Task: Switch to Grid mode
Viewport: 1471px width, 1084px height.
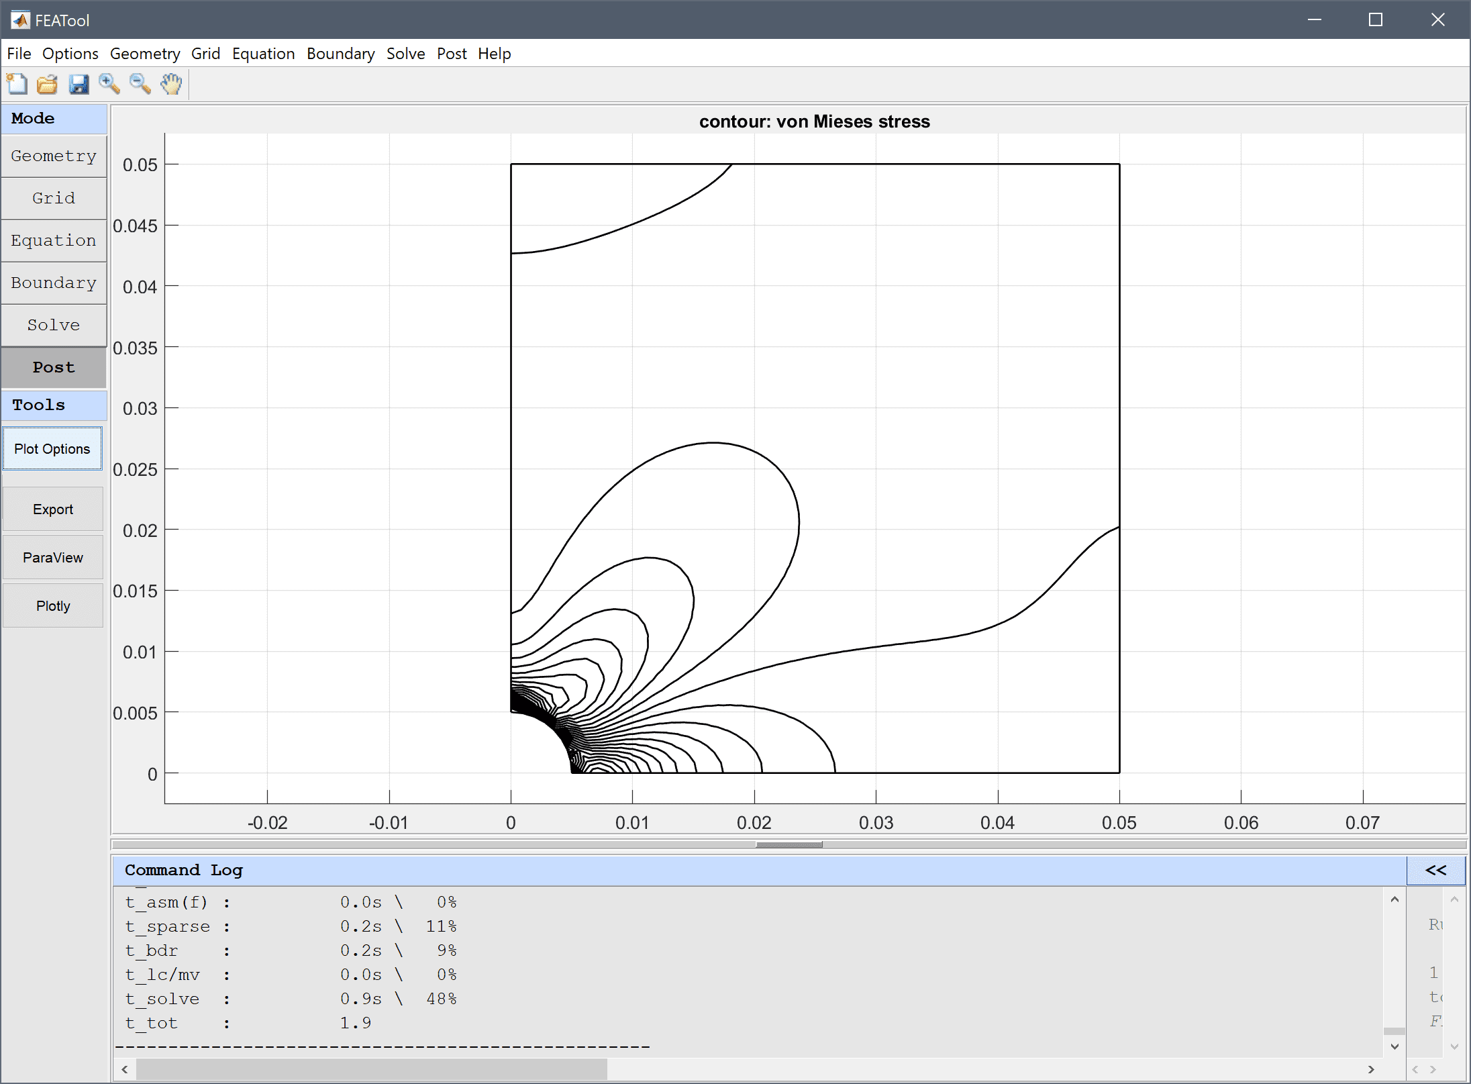Action: (x=54, y=198)
